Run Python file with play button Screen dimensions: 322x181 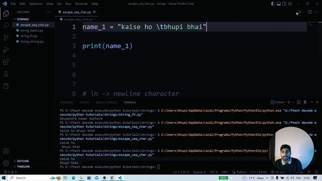(299, 12)
